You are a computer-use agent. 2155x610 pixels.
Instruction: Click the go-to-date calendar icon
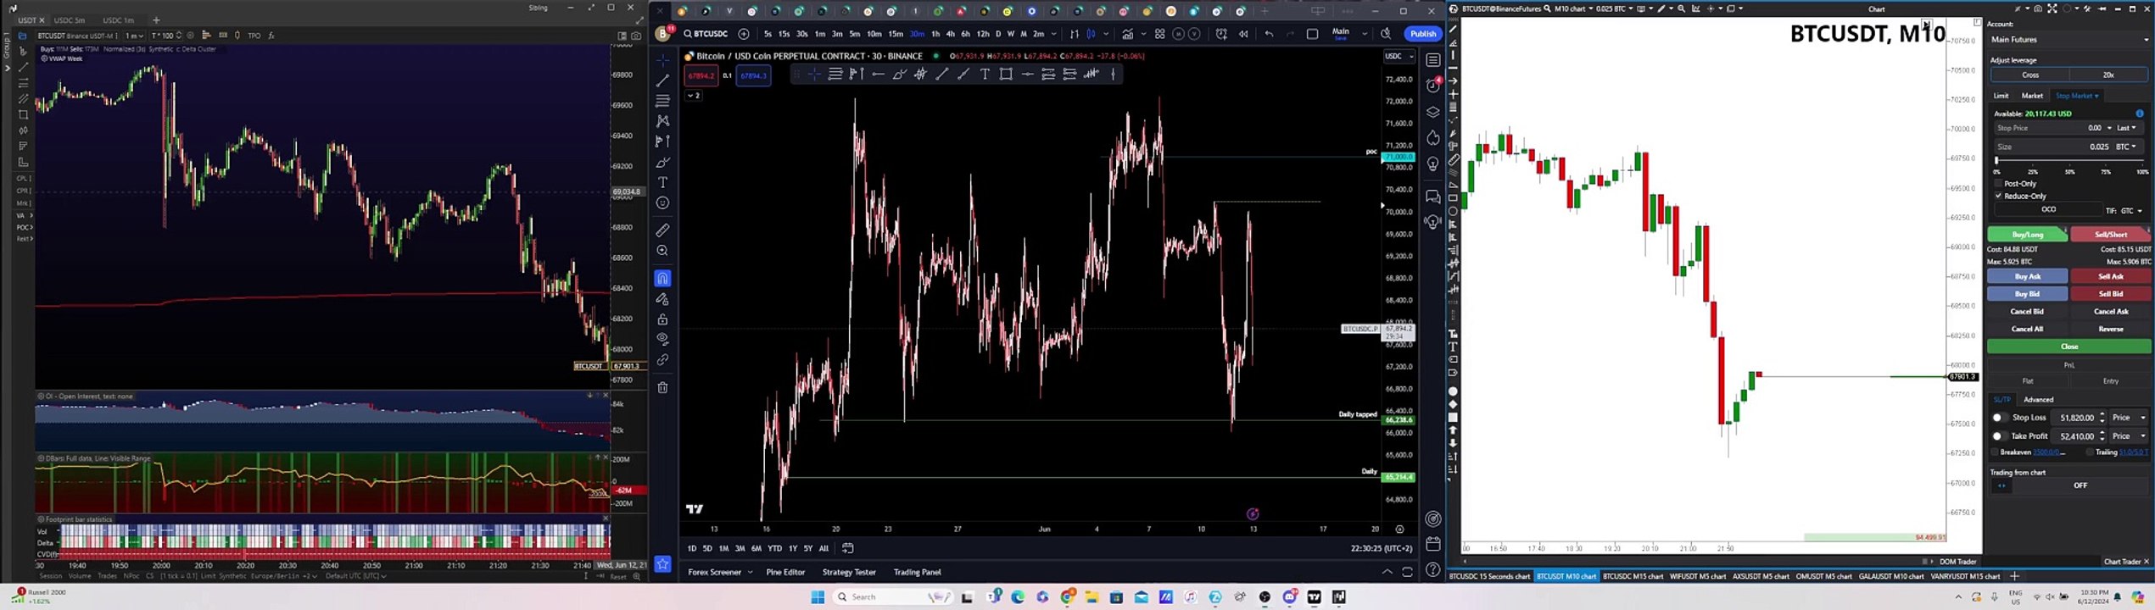tap(847, 548)
